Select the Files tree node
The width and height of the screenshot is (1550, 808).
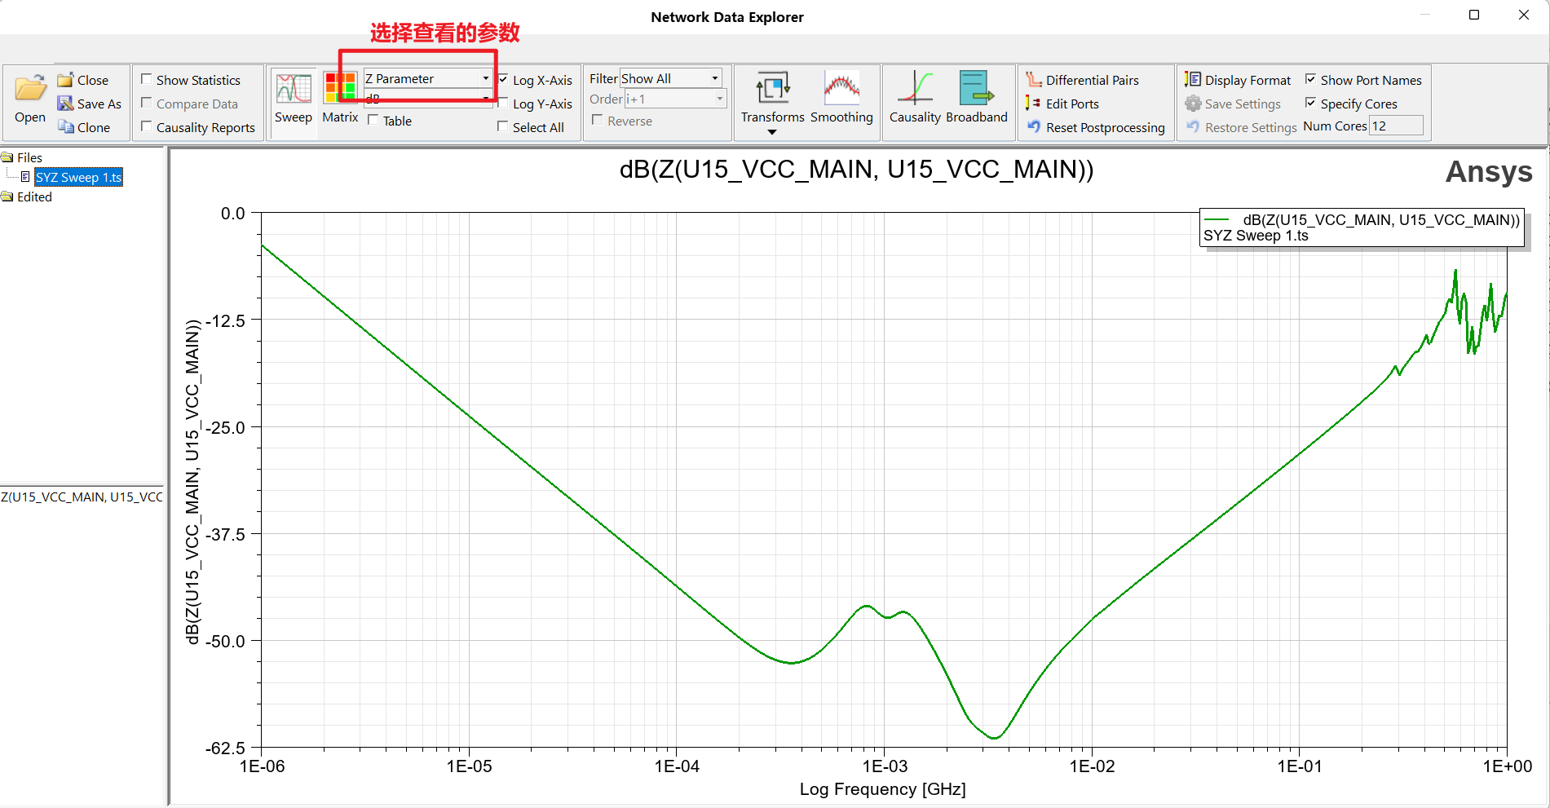pos(29,157)
